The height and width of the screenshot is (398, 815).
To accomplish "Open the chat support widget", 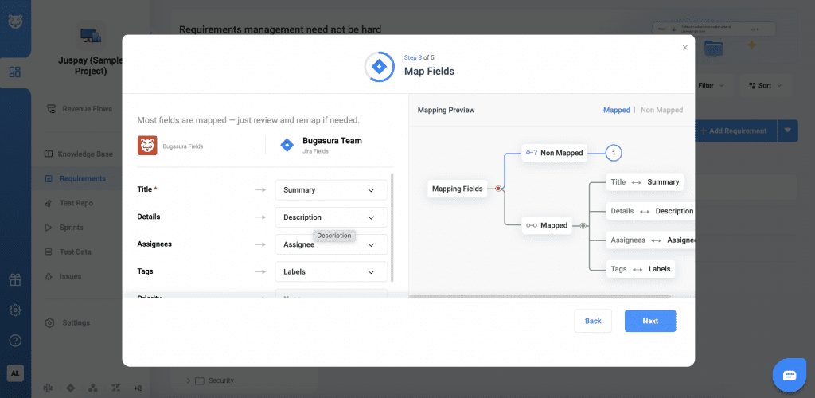I will [789, 375].
